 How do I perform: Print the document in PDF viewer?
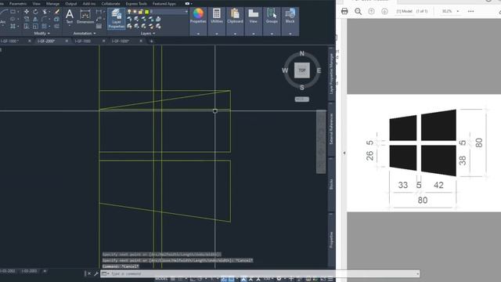pyautogui.click(x=344, y=11)
